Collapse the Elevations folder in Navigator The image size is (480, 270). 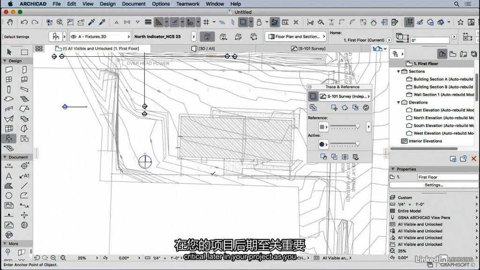398,102
